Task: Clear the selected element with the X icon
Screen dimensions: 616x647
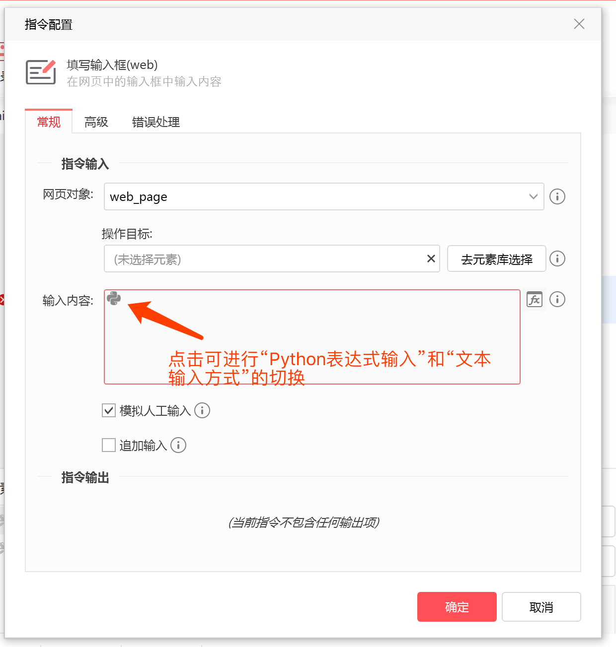Action: pyautogui.click(x=431, y=259)
